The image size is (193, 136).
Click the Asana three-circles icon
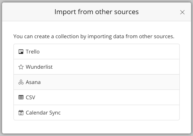pyautogui.click(x=21, y=82)
